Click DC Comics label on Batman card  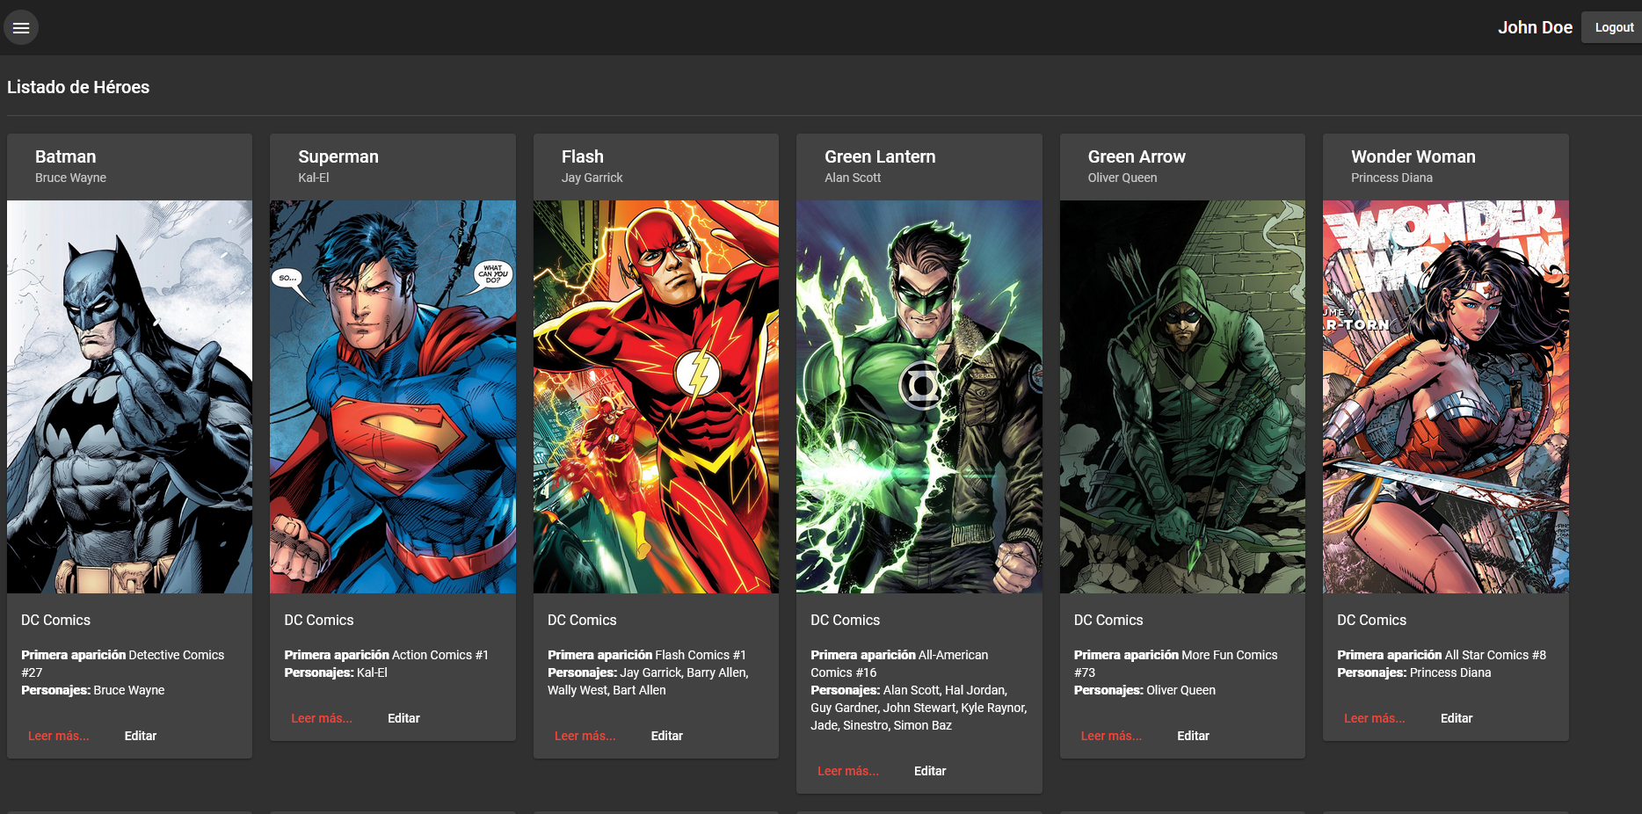[x=55, y=620]
